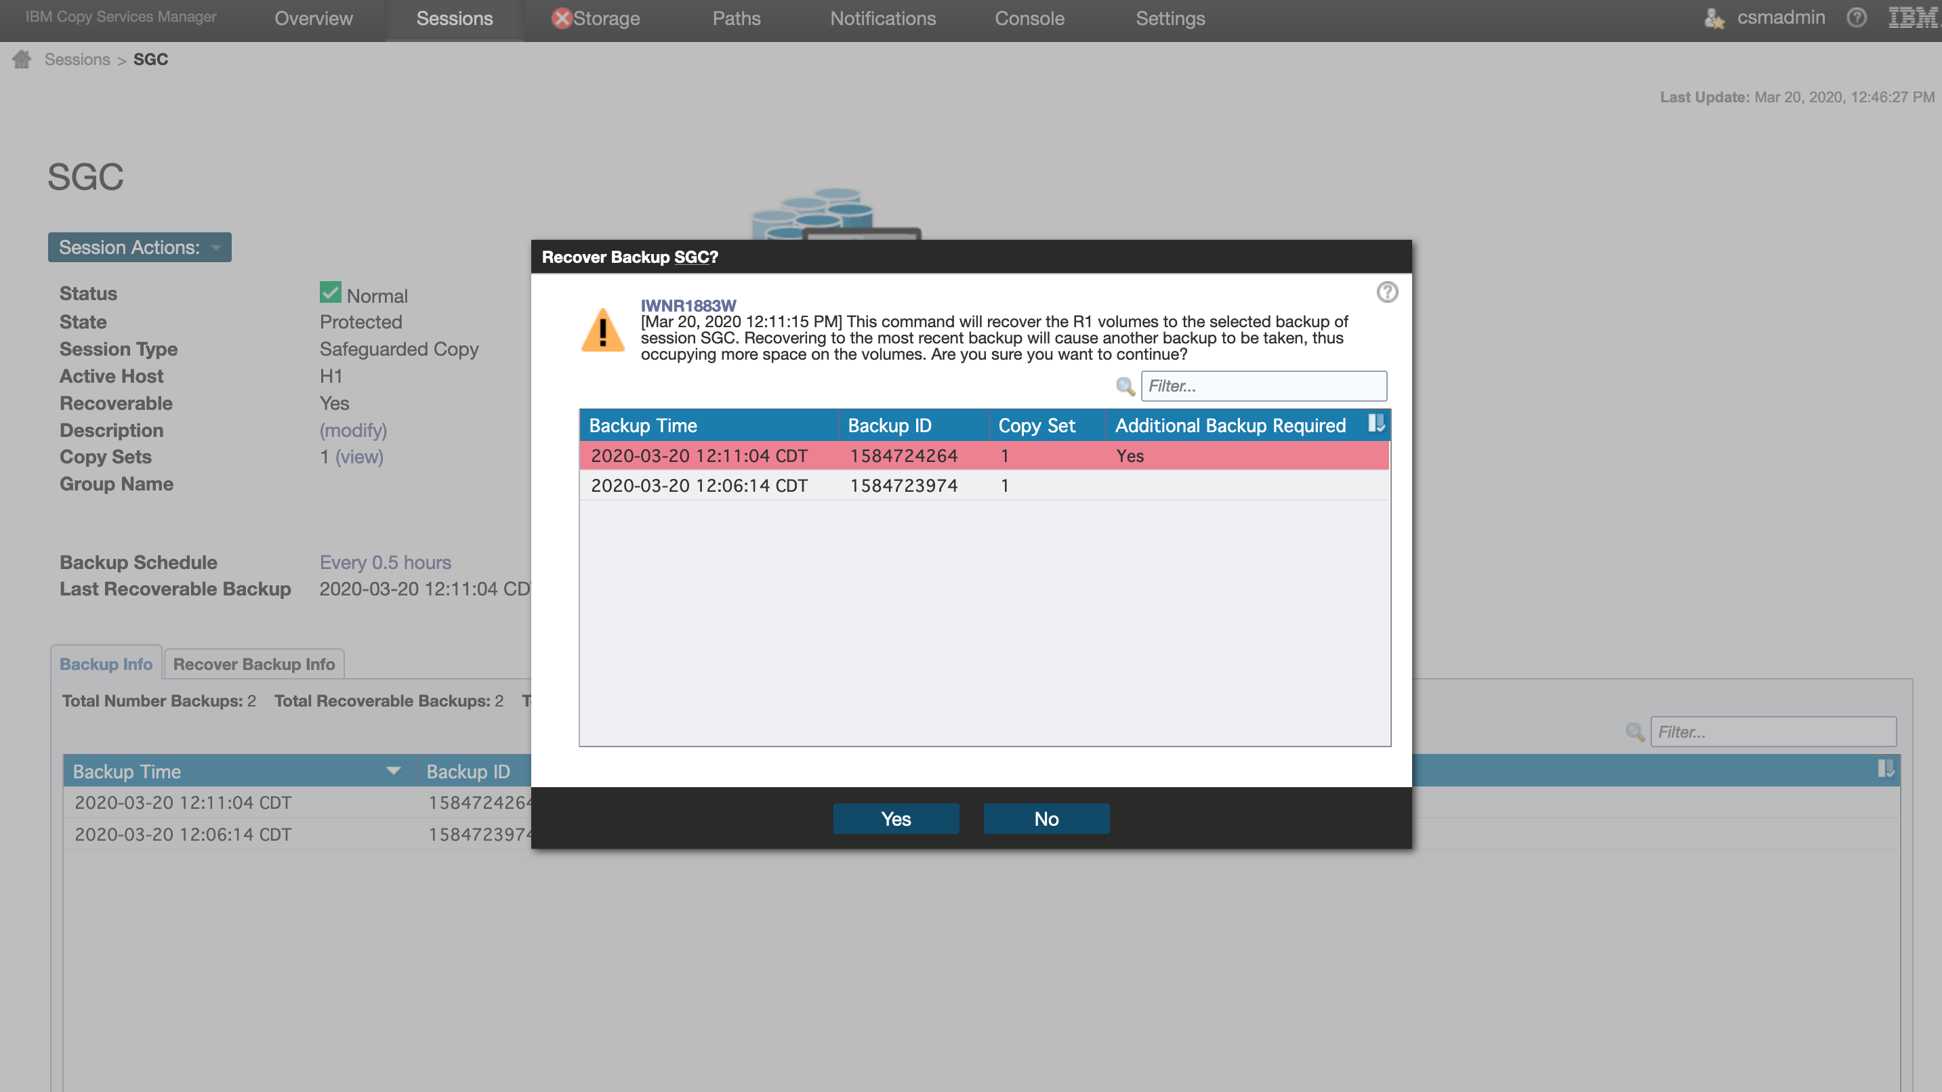Click the Copy Set column header

1047,425
